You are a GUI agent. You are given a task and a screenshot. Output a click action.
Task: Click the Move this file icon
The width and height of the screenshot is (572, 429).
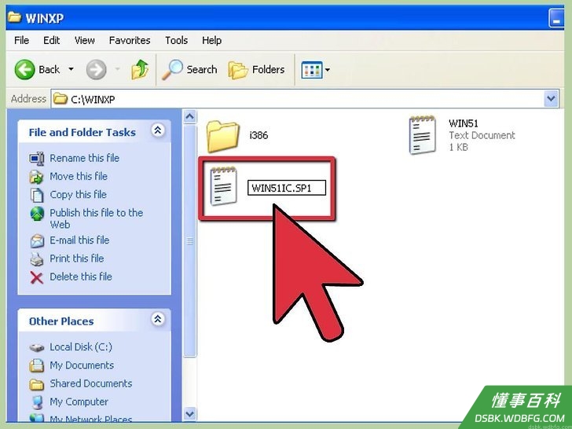click(36, 177)
